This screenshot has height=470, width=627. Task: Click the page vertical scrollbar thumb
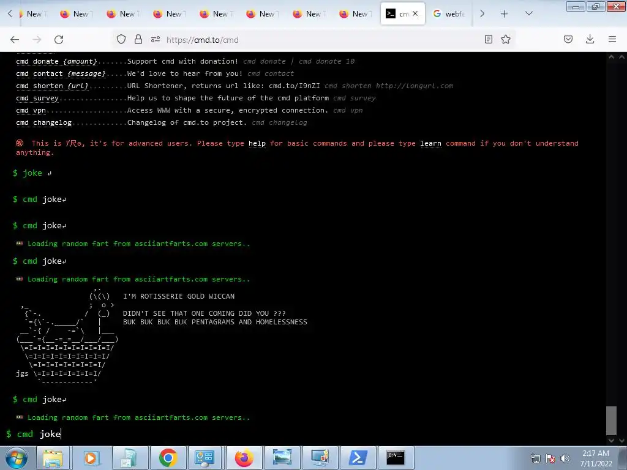[611, 420]
